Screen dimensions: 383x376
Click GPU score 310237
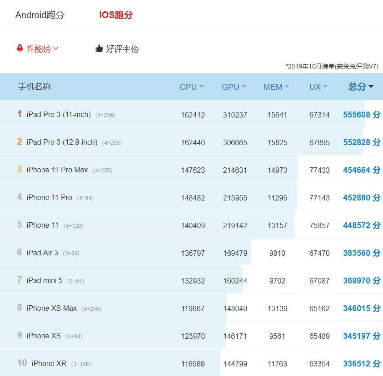(235, 115)
